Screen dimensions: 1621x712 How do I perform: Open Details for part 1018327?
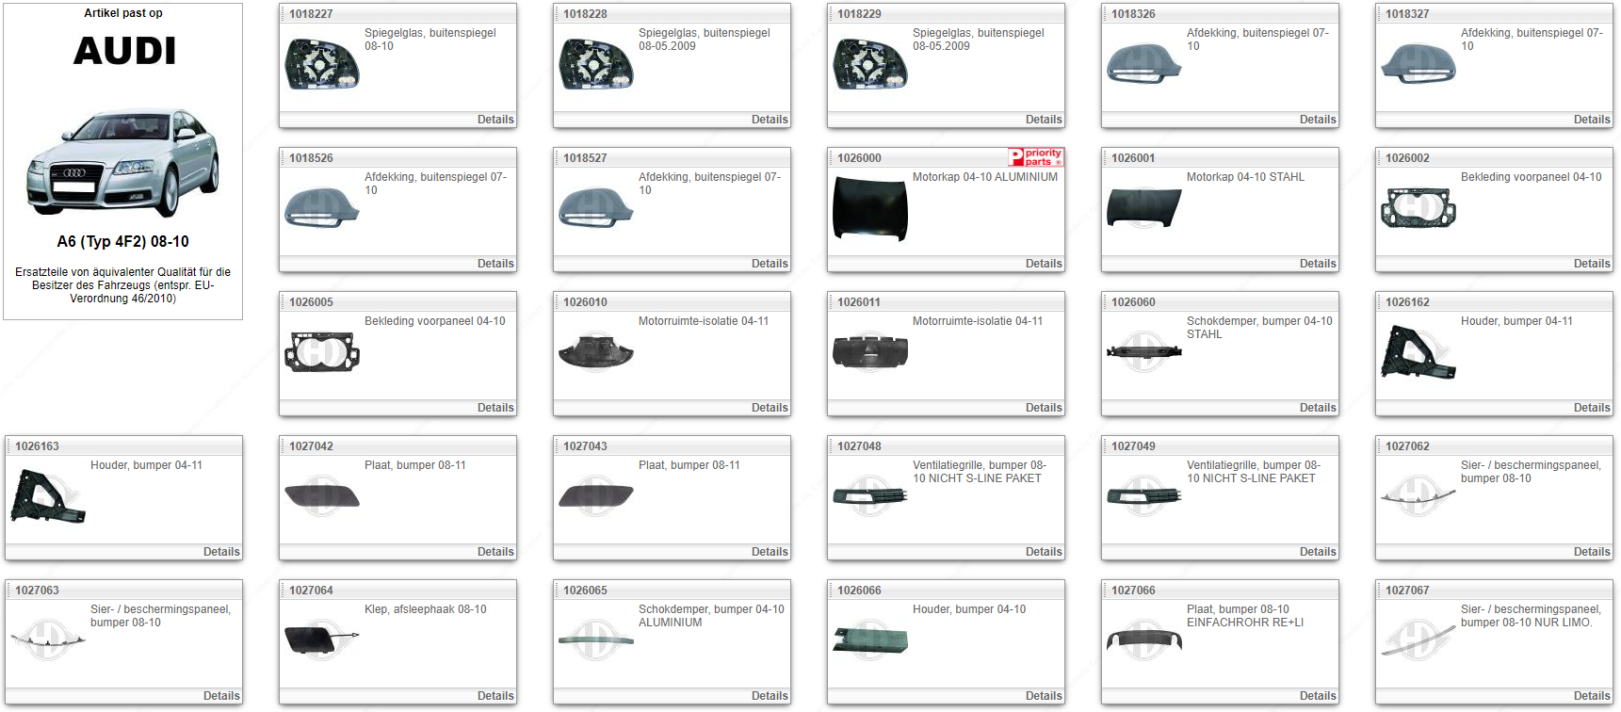[1592, 120]
